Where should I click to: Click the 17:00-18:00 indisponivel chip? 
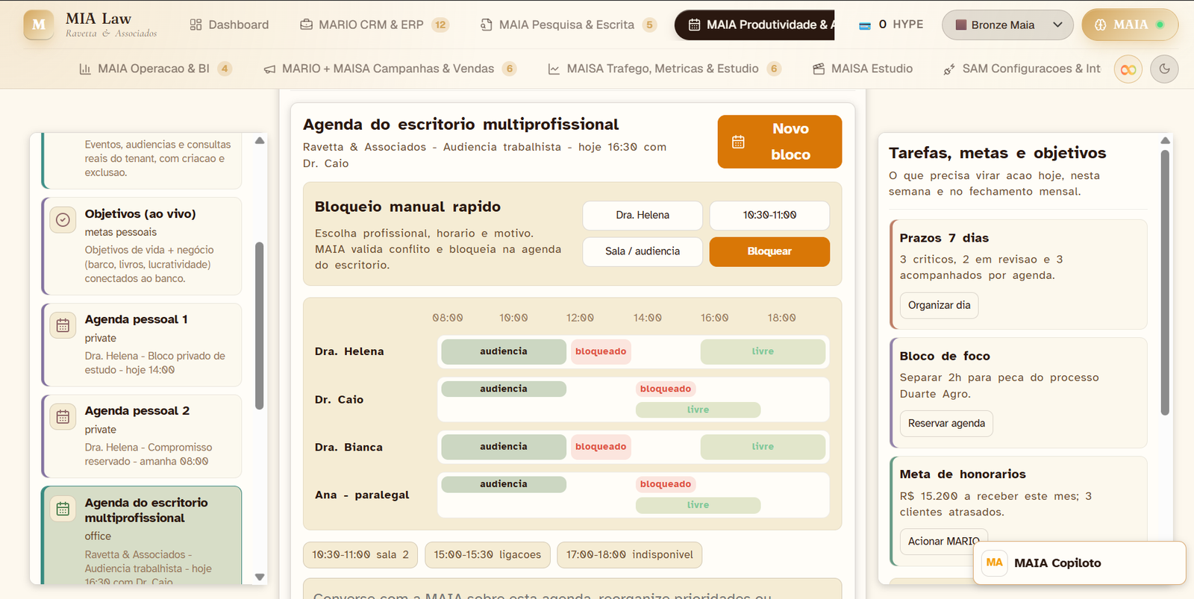(x=630, y=555)
